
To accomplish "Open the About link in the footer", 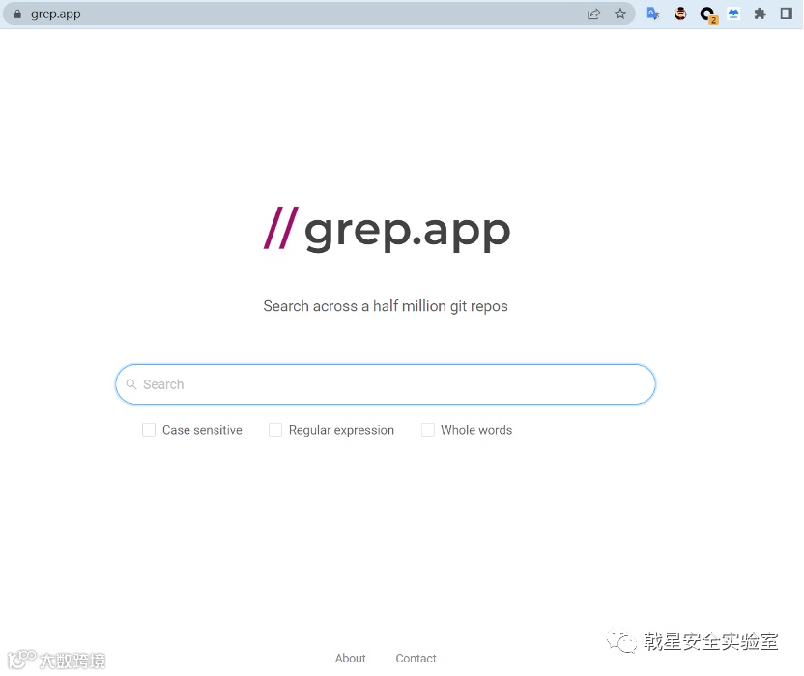I will click(350, 658).
